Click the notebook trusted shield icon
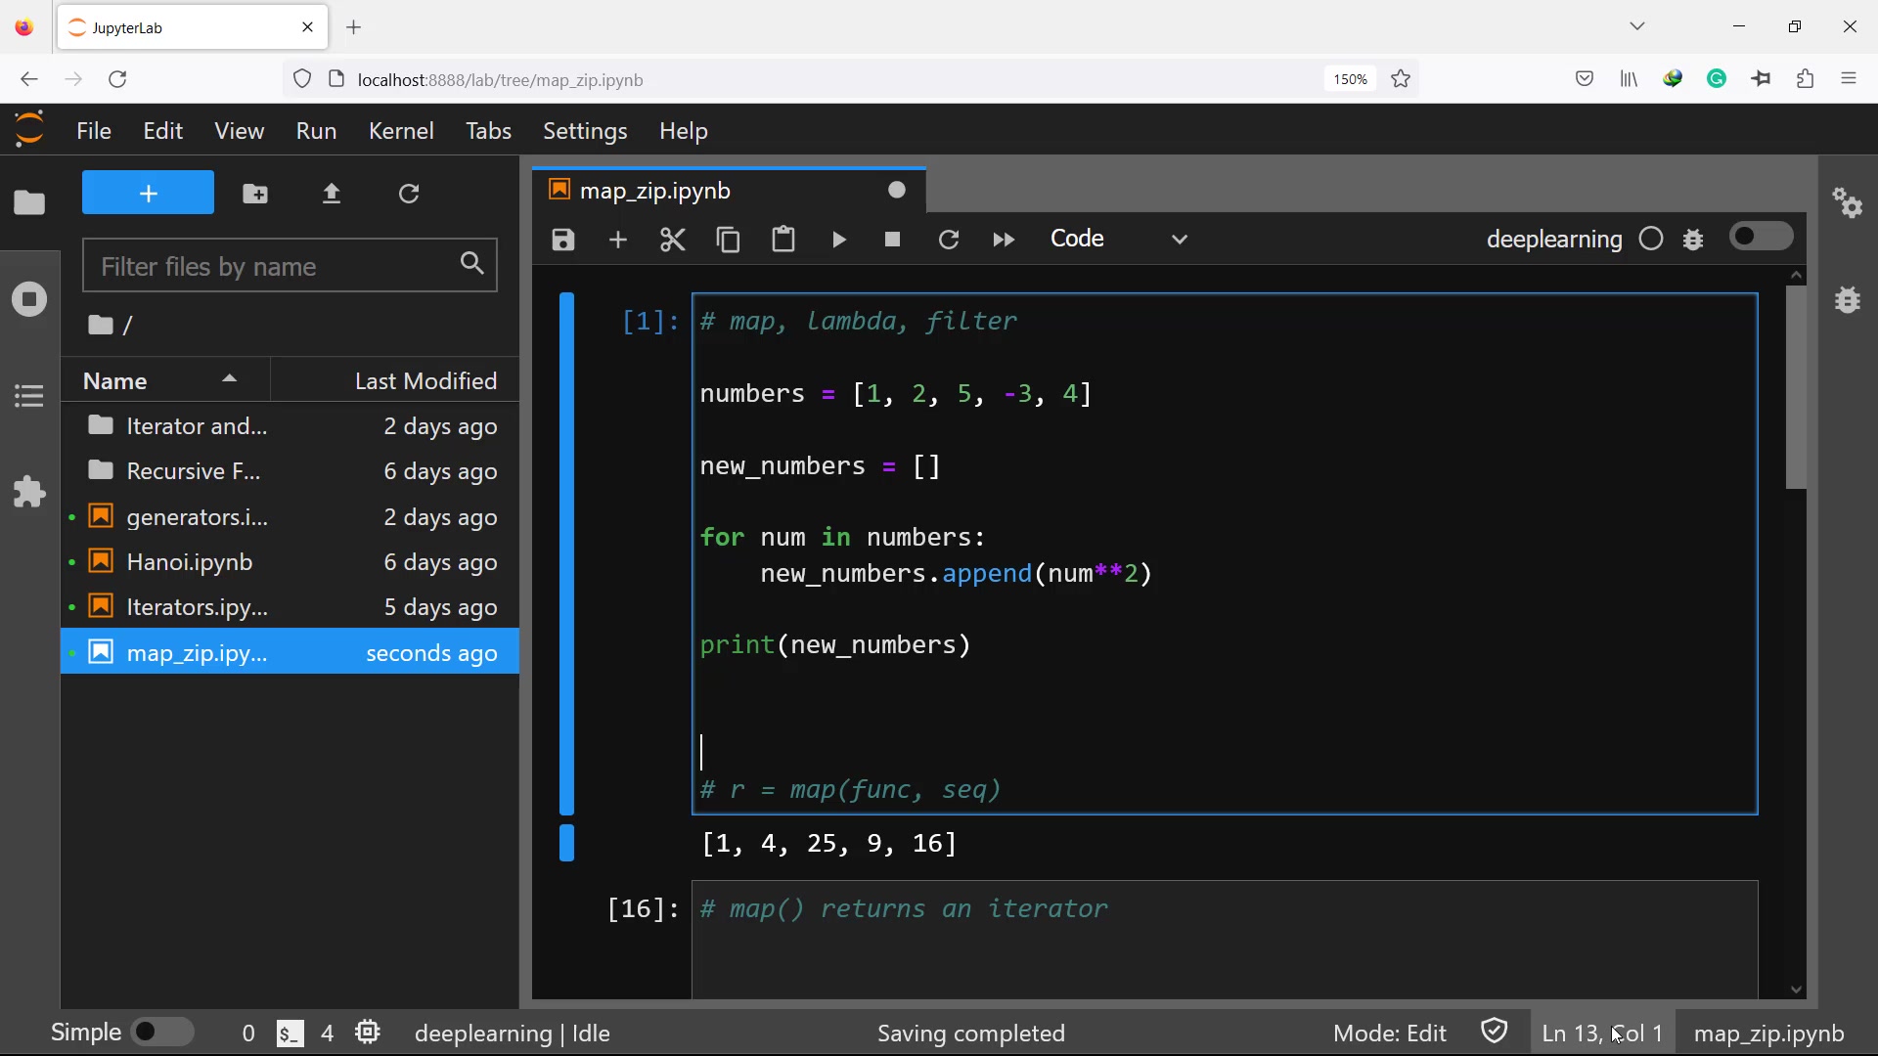Screen dimensions: 1878x1056 [x=1495, y=1031]
